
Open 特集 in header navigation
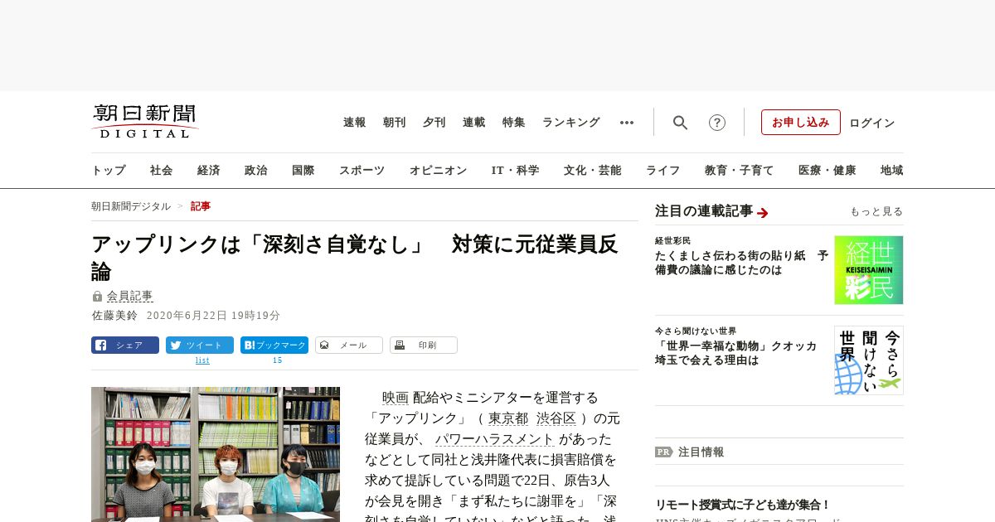[x=514, y=123]
